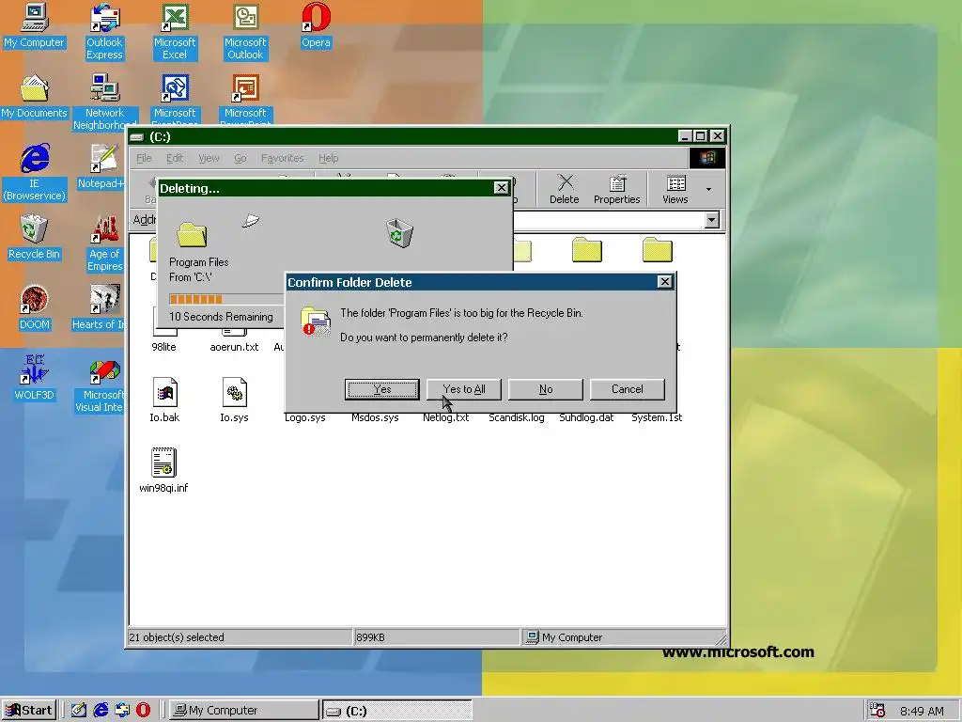
Task: Select the Suhdlog.dat file label
Action: coord(586,418)
